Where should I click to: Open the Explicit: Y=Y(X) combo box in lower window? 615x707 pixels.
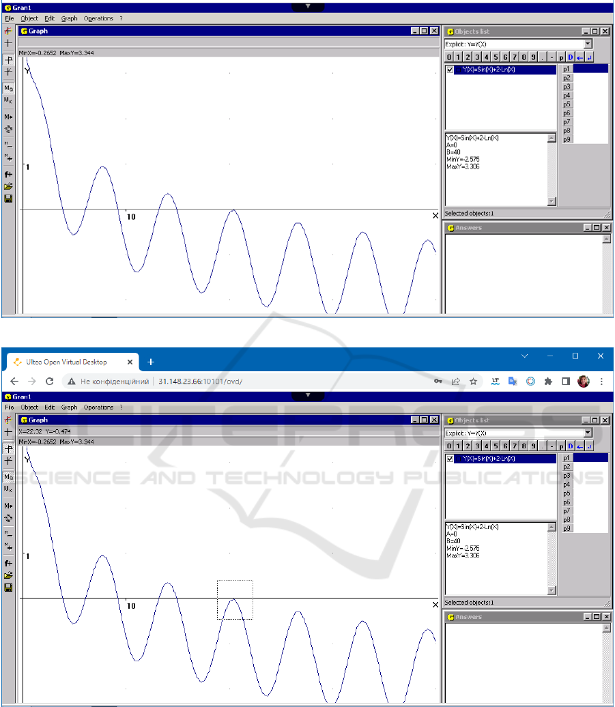click(588, 433)
